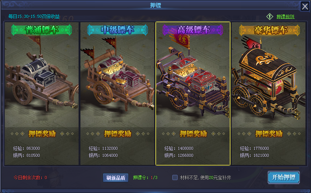Click the green diamond rules icon

[270, 17]
